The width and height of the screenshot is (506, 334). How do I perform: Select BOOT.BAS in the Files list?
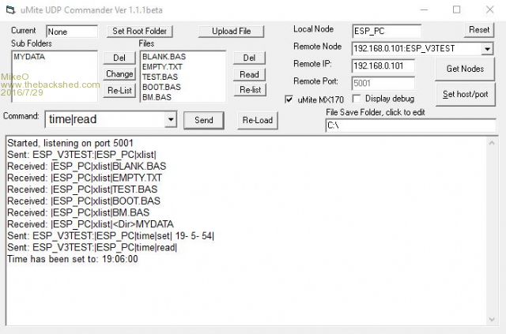[x=161, y=88]
